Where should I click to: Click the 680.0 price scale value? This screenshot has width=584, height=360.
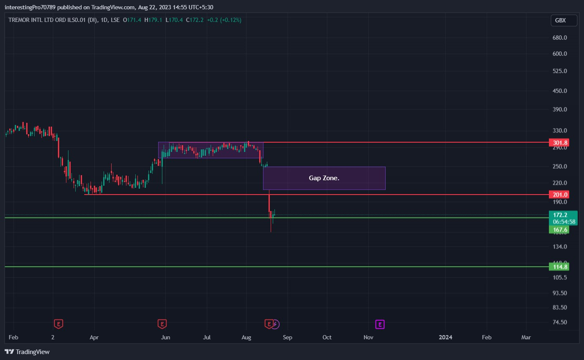560,38
